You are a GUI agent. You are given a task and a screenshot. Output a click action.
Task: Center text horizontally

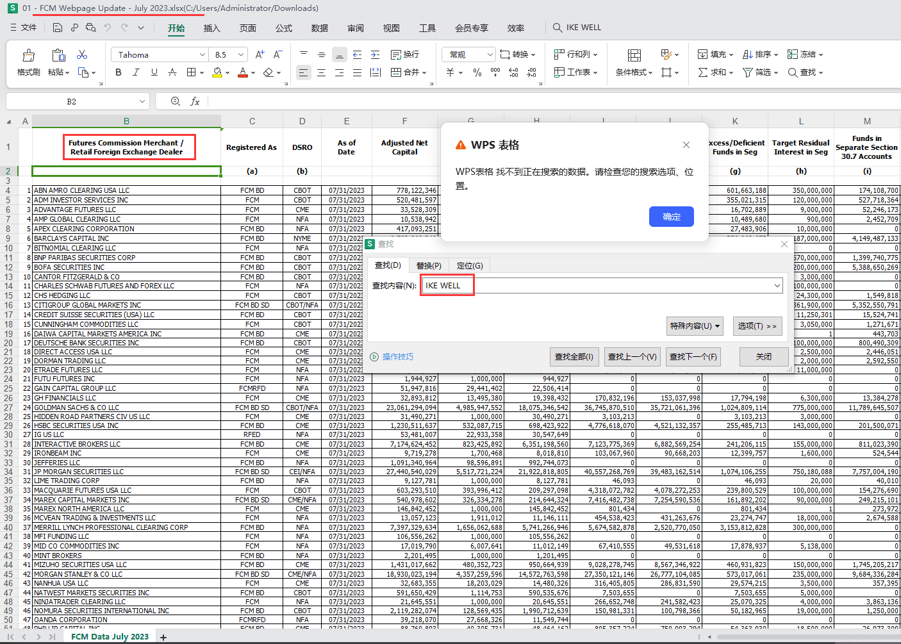pyautogui.click(x=322, y=72)
